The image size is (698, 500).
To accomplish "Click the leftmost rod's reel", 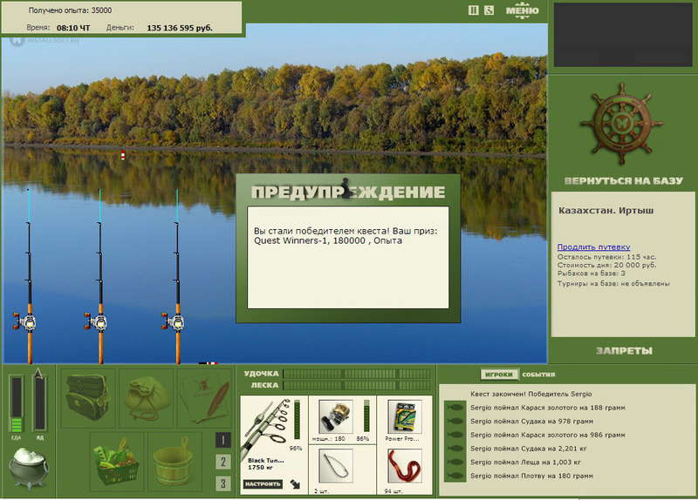I will (25, 321).
